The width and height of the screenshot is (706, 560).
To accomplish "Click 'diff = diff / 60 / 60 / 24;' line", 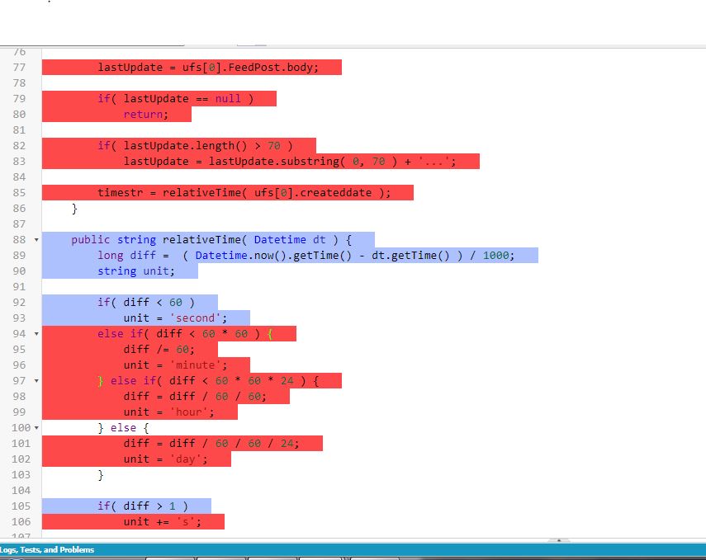I will pos(211,444).
